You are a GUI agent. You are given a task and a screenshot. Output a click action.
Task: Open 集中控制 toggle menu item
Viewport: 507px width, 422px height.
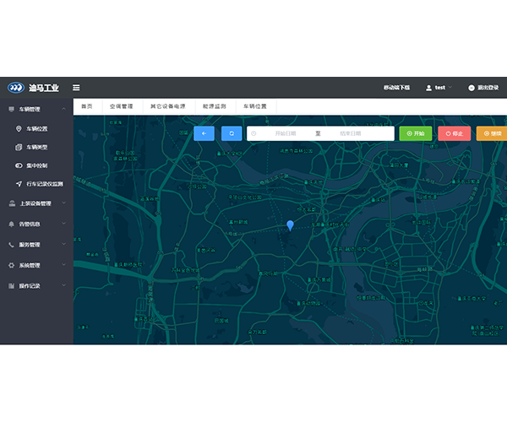click(x=36, y=165)
